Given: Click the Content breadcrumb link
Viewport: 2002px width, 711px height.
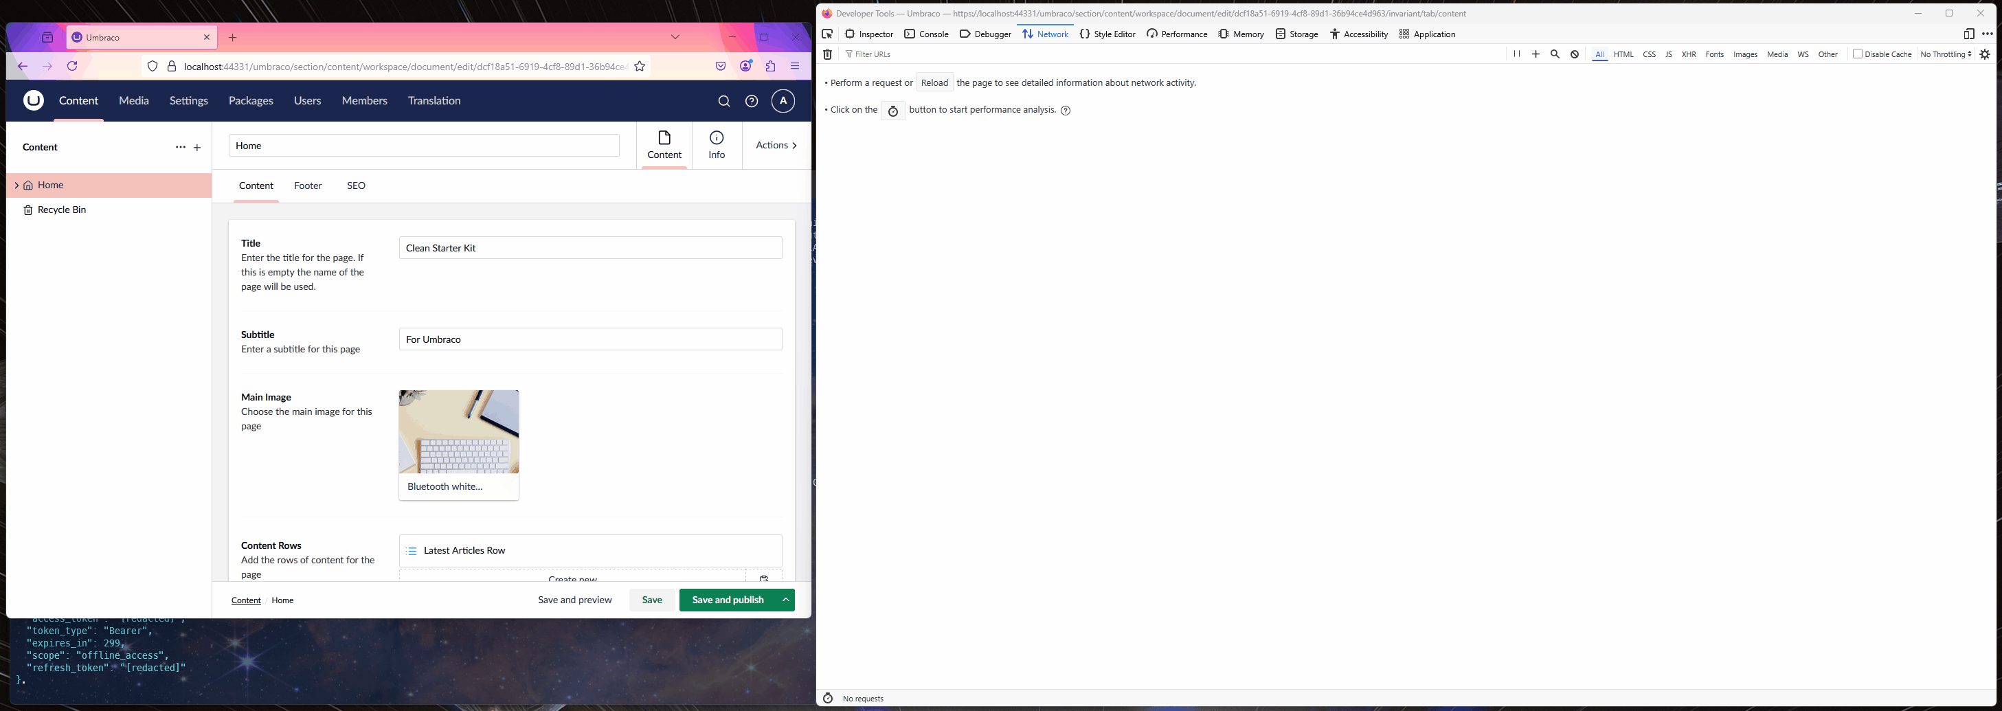Looking at the screenshot, I should pyautogui.click(x=245, y=600).
